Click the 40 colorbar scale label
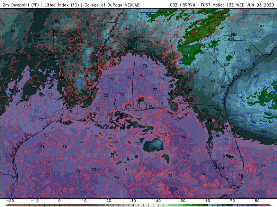This screenshot has height=207, width=277. [158, 201]
